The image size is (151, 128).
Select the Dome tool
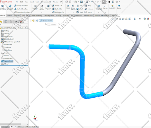[119, 7]
